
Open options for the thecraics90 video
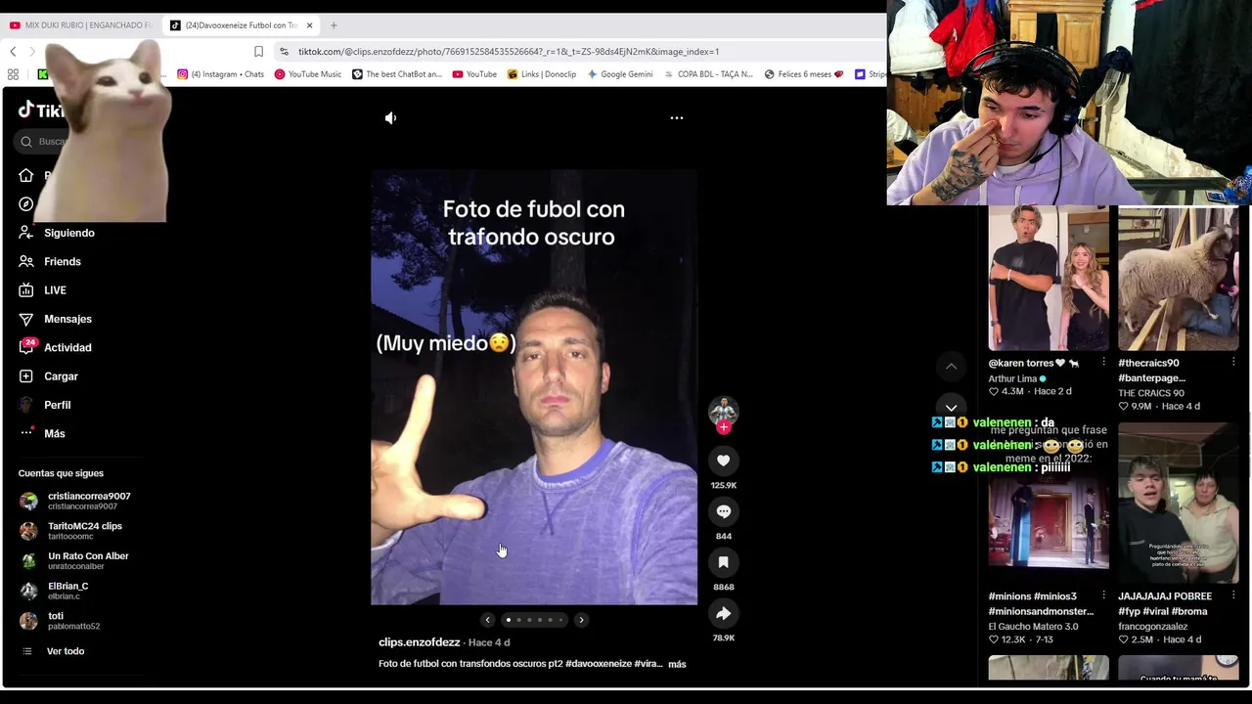point(1233,363)
